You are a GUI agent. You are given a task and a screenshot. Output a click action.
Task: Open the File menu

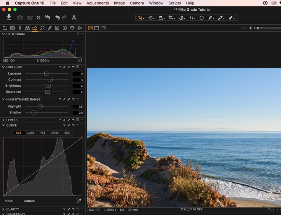52,3
